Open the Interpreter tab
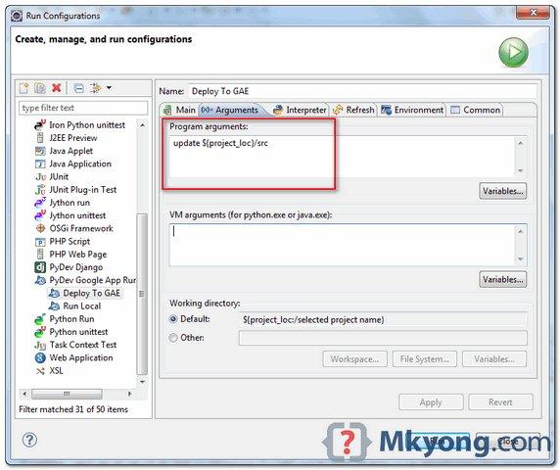The height and width of the screenshot is (470, 560). (300, 110)
